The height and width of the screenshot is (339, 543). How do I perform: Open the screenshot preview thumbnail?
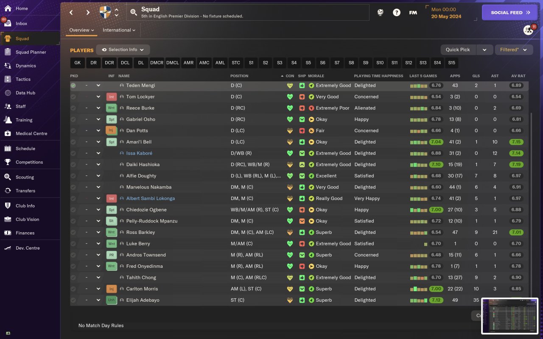[x=510, y=316]
